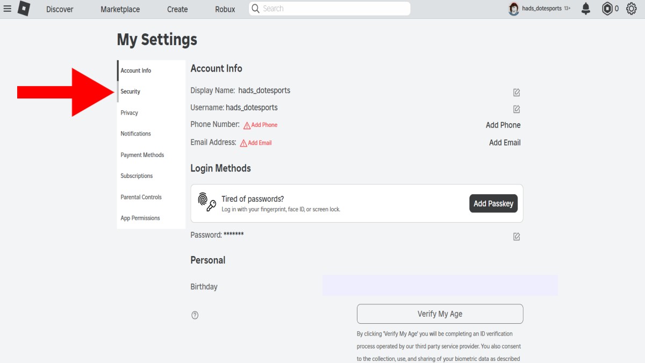The width and height of the screenshot is (645, 363).
Task: Open Discover in top navigation
Action: [x=60, y=9]
